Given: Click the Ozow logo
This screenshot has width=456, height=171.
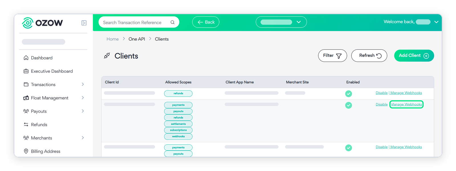Looking at the screenshot, I should click(42, 23).
